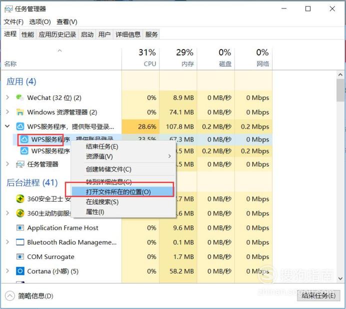
Task: Choose 结束任务(E) in context menu
Action: click(x=123, y=146)
